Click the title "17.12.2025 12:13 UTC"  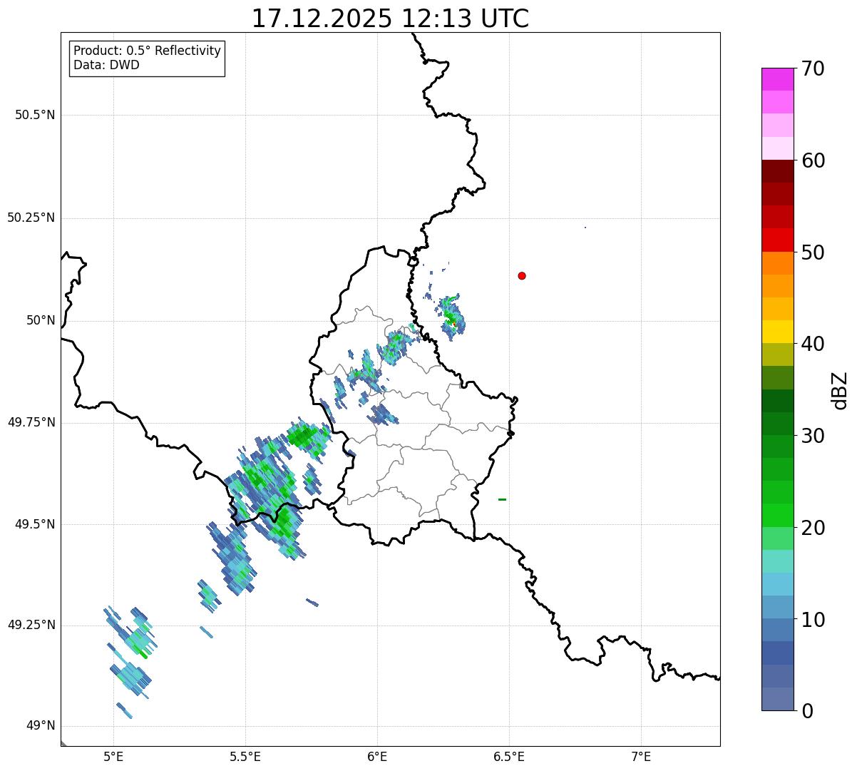[x=390, y=18]
